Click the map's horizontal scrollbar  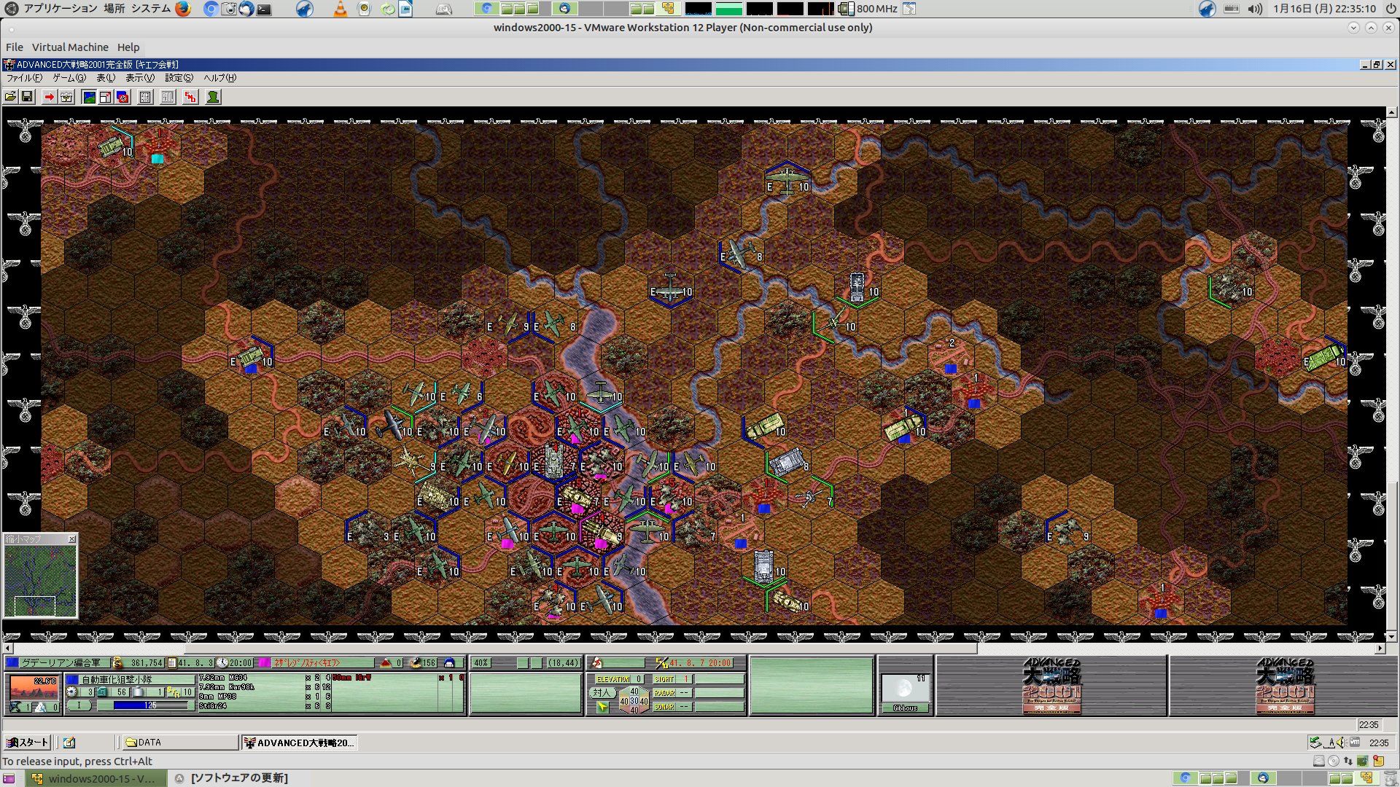tap(693, 648)
